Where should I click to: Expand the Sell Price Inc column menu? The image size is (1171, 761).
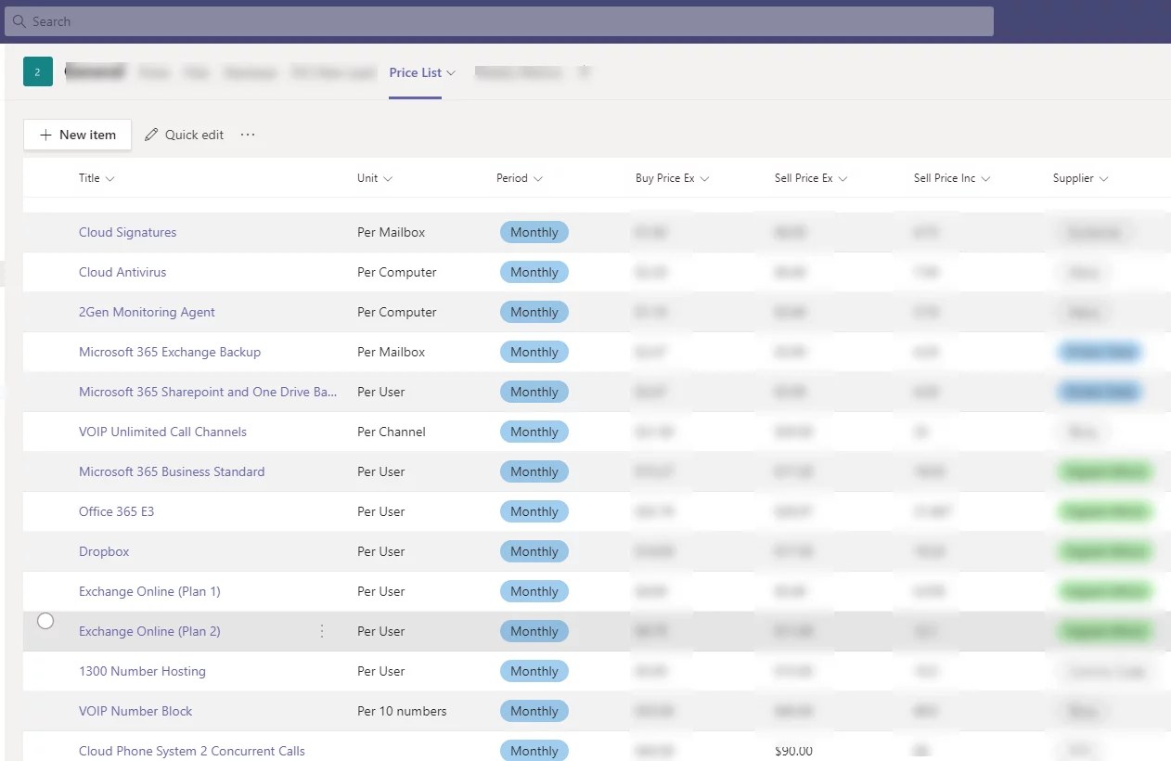(985, 178)
